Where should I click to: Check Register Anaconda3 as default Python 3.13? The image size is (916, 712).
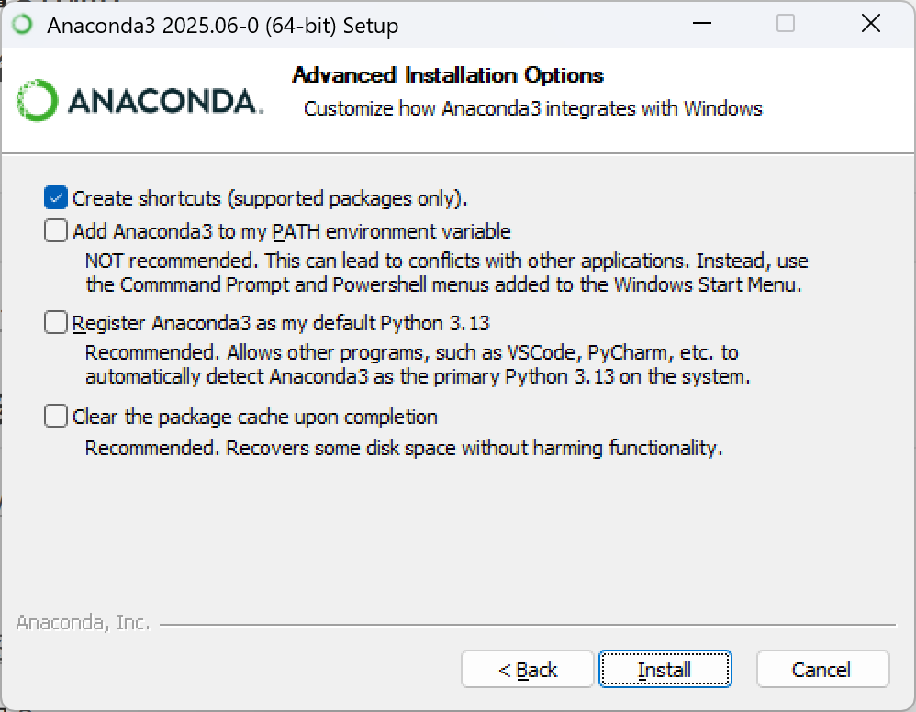tap(57, 323)
